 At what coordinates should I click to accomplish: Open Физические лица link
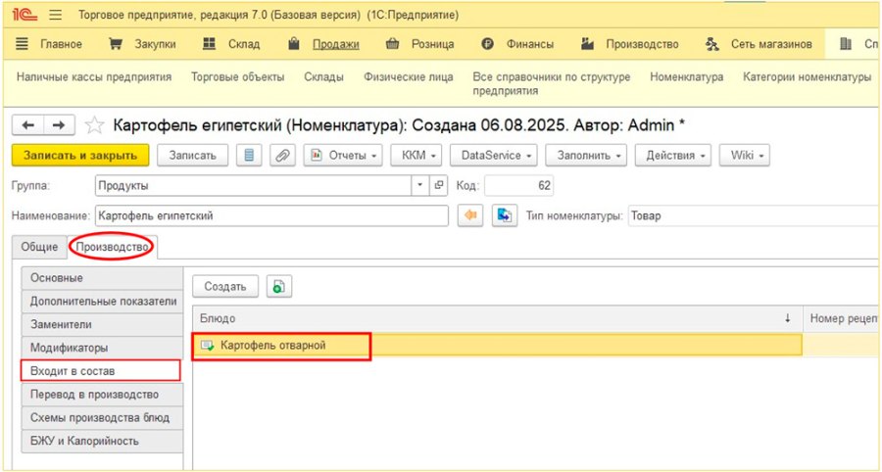[409, 77]
